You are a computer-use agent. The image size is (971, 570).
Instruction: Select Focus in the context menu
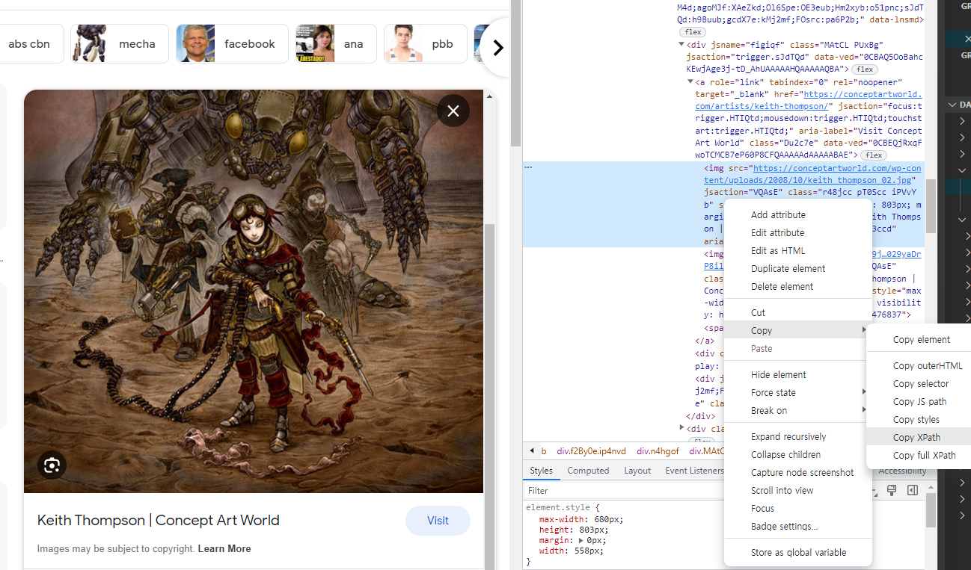(x=762, y=508)
